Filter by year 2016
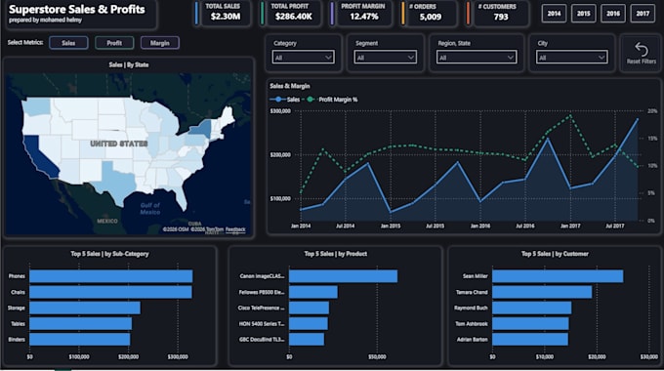The height and width of the screenshot is (371, 664). [x=613, y=14]
